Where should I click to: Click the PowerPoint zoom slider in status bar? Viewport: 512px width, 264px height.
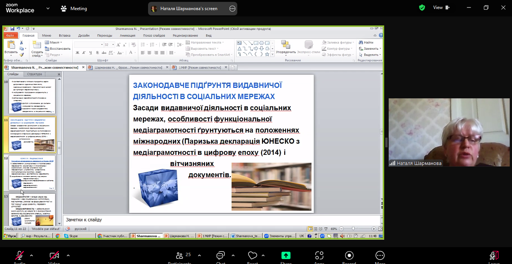353,229
